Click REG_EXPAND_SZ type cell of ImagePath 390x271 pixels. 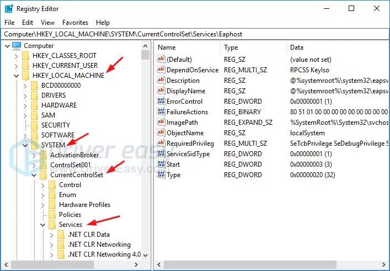[248, 123]
